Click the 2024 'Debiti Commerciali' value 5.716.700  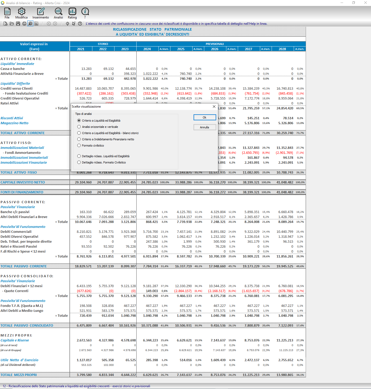[150, 232]
